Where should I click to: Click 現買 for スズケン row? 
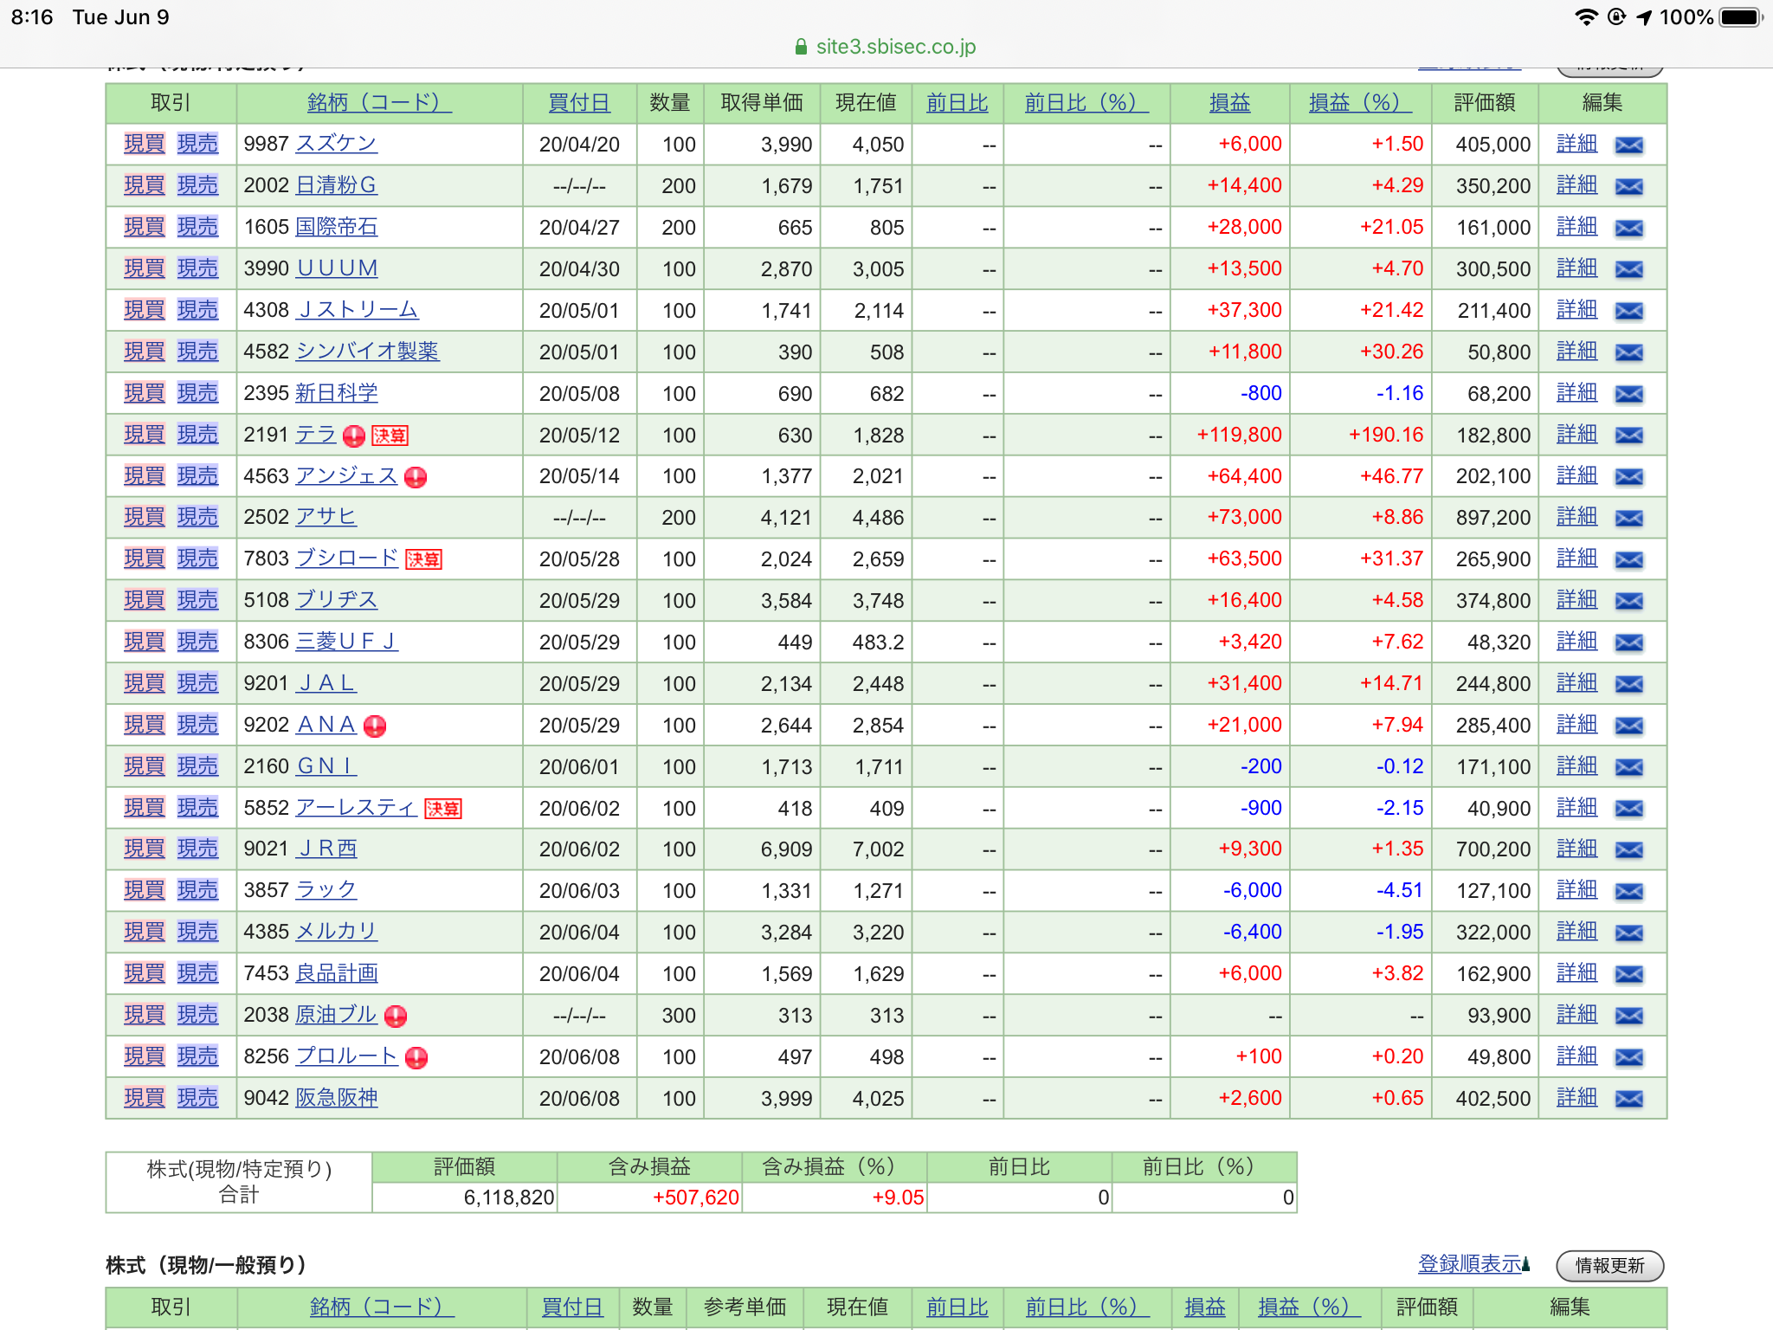(x=145, y=144)
